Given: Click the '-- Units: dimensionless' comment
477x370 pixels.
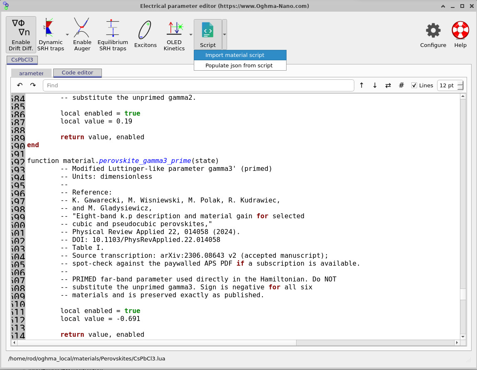Looking at the screenshot, I should [x=106, y=176].
